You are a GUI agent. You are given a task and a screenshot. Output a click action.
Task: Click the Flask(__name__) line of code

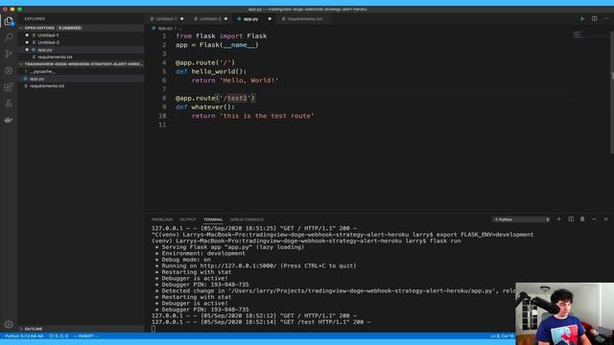(x=217, y=45)
